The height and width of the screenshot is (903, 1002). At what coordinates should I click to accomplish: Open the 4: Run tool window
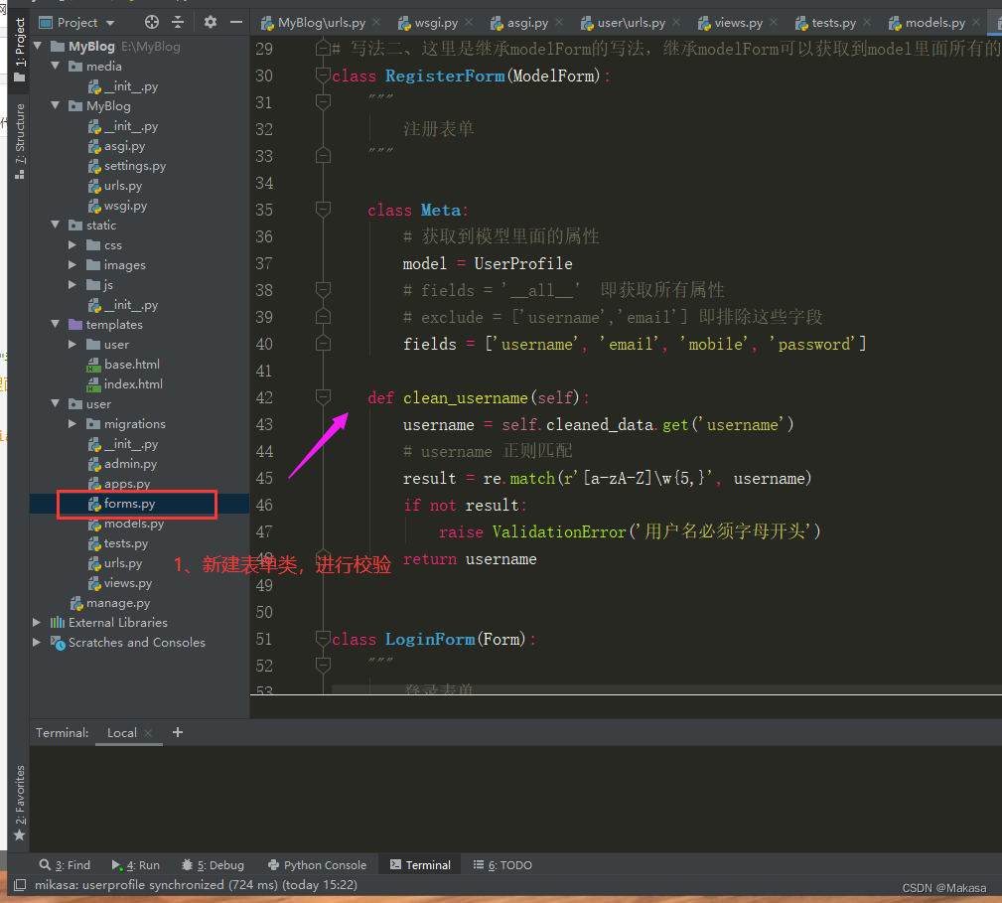coord(135,864)
